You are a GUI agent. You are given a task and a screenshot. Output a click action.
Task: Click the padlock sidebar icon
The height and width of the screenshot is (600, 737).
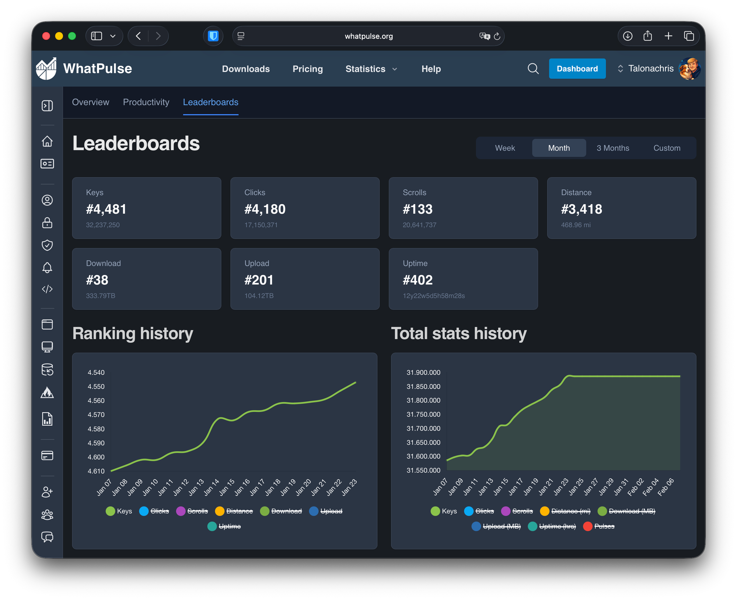47,223
